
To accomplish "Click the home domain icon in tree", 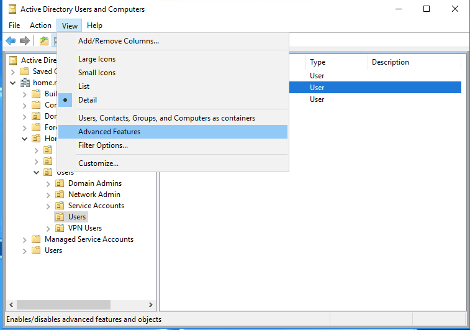I will click(25, 83).
